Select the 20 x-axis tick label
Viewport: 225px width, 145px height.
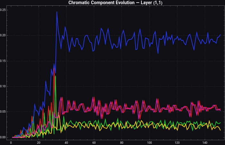click(39, 142)
